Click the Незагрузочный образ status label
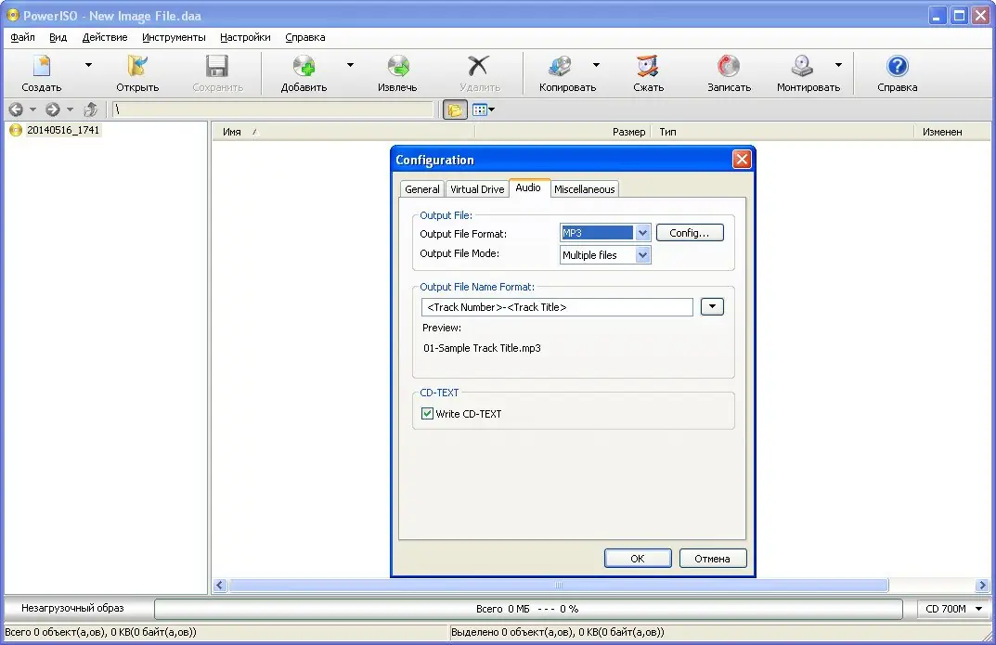This screenshot has height=645, width=996. point(72,608)
